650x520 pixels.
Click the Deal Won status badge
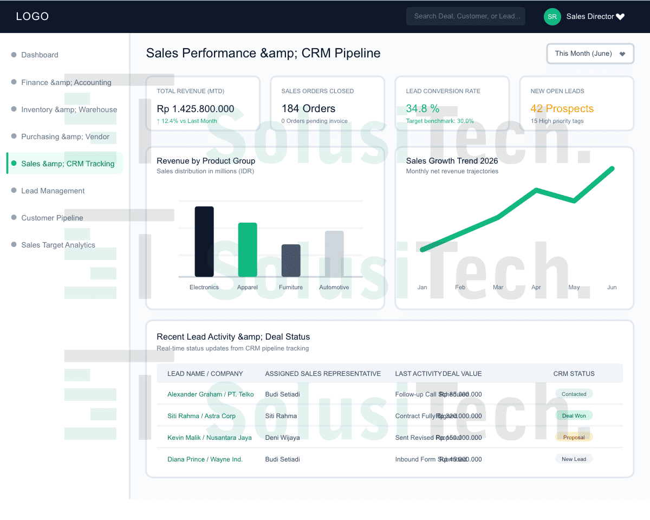pos(574,415)
